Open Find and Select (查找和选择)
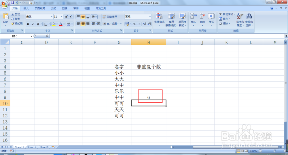Viewport: 288px width, 155px height. pos(249,20)
